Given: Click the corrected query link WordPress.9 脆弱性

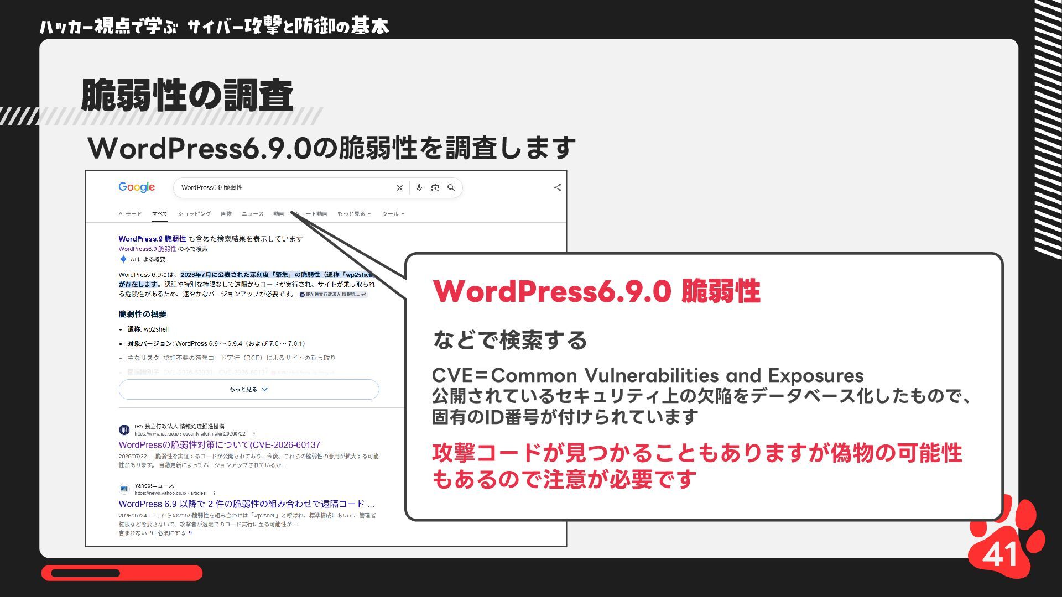Looking at the screenshot, I should (x=152, y=239).
